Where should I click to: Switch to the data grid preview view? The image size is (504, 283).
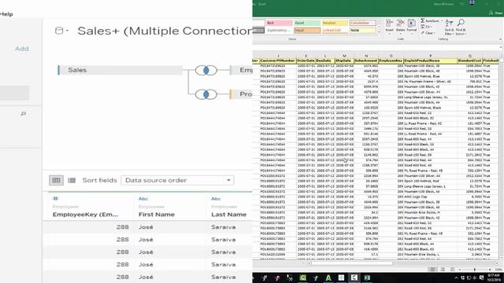(56, 180)
